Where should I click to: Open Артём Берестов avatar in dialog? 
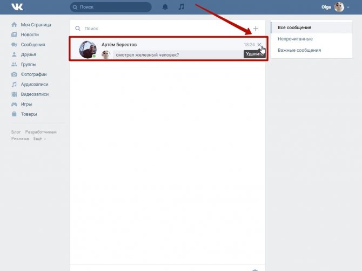coord(88,50)
